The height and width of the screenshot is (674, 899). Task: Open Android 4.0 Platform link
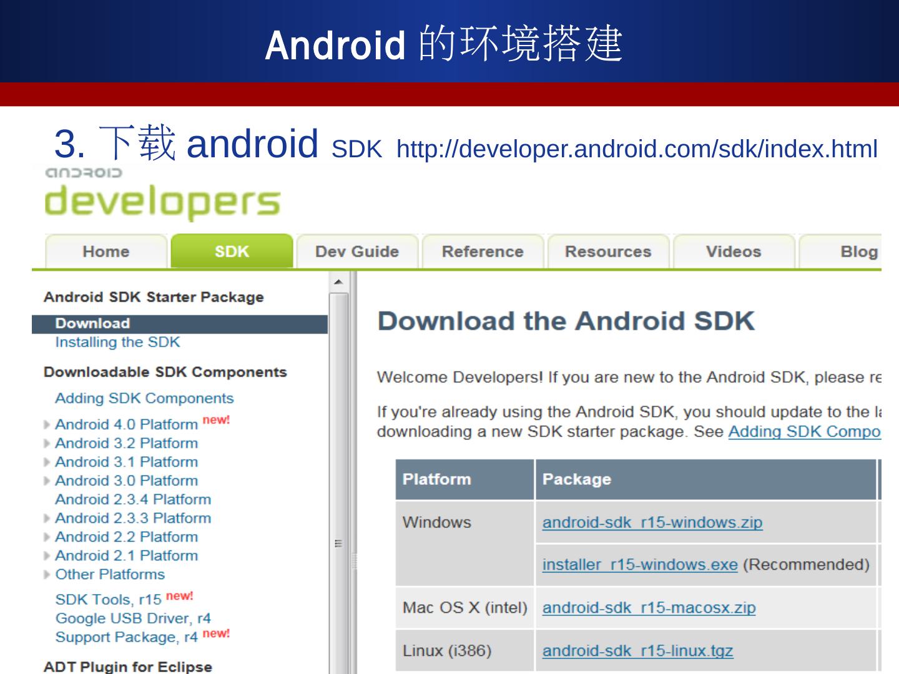(126, 424)
